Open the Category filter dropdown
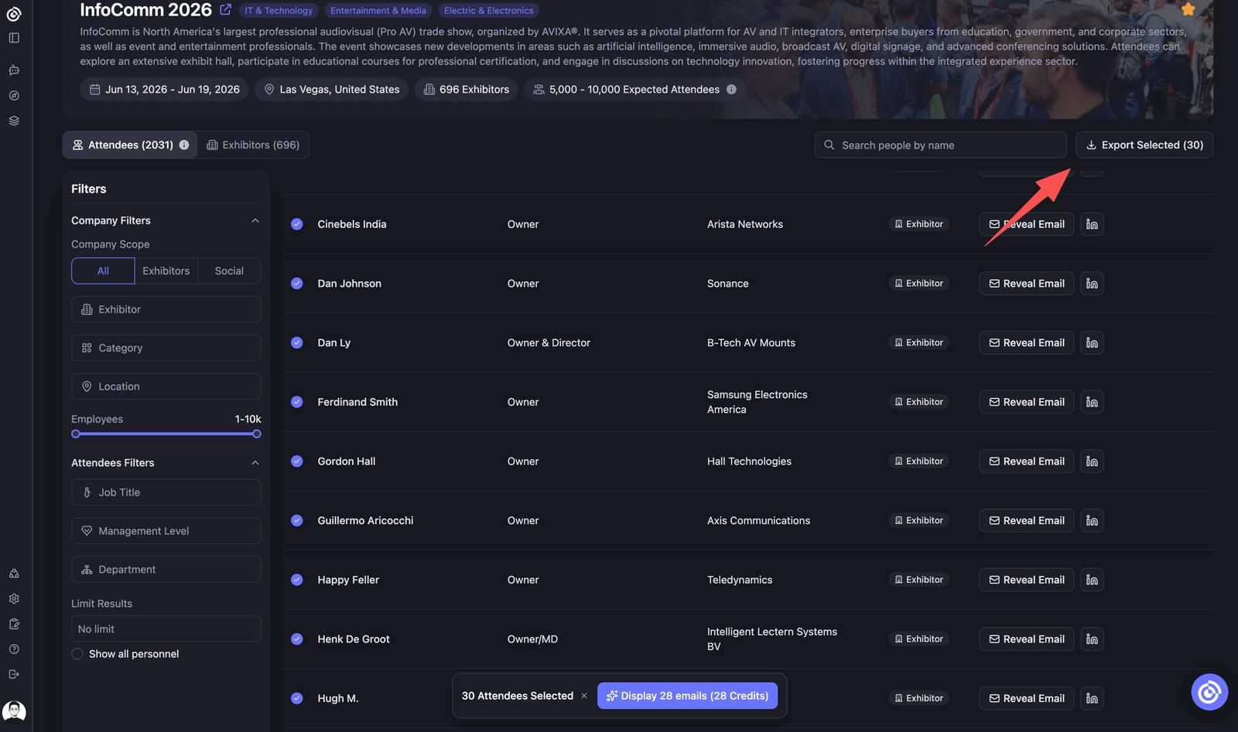This screenshot has height=732, width=1238. [166, 348]
